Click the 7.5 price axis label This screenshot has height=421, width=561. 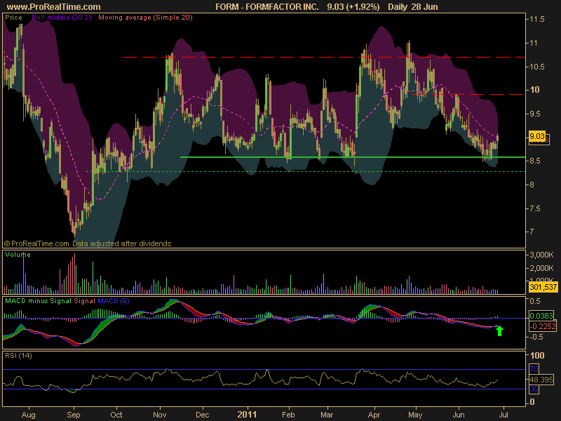(536, 208)
